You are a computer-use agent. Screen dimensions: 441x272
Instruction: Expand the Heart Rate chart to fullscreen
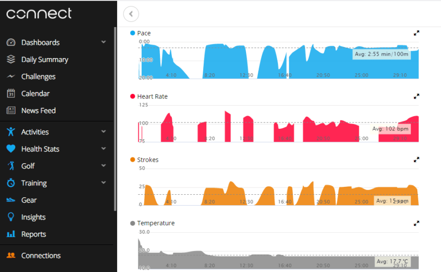pyautogui.click(x=416, y=96)
